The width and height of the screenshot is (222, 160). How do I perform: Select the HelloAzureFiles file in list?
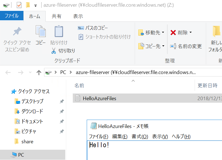click(x=99, y=98)
